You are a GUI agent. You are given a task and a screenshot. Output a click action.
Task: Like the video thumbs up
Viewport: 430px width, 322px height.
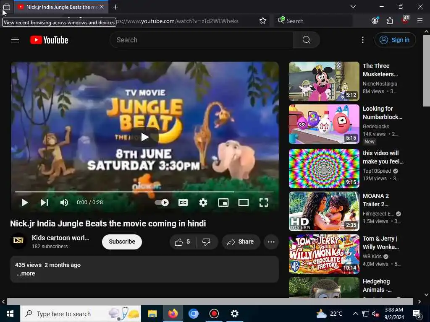coord(183,242)
